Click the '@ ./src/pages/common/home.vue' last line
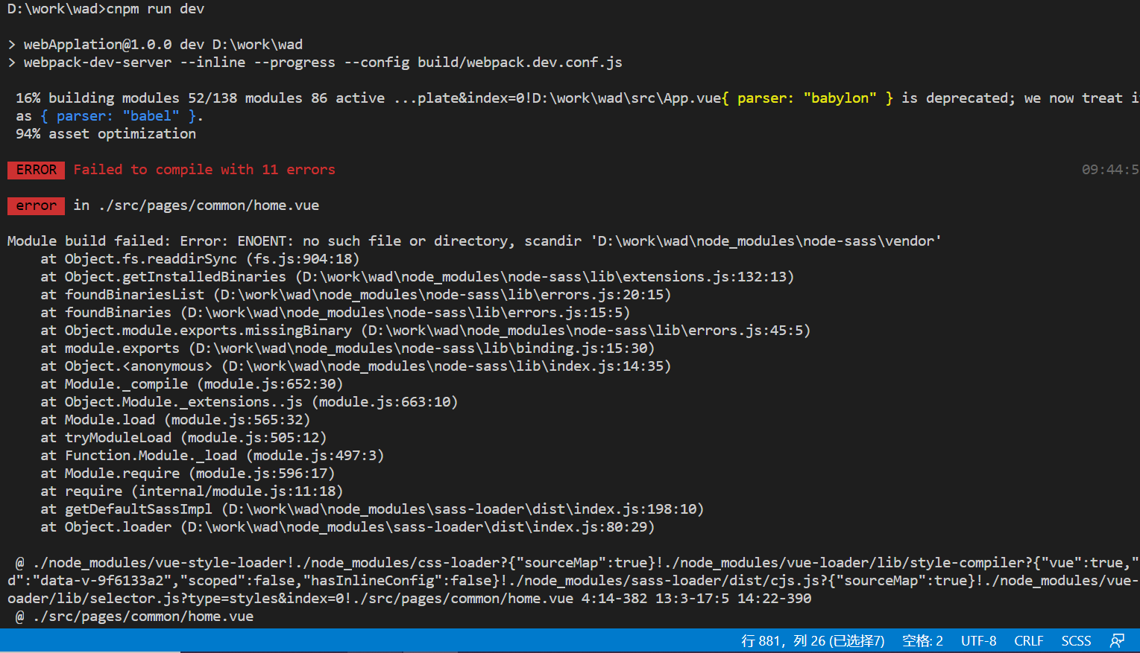The width and height of the screenshot is (1140, 653). (134, 617)
